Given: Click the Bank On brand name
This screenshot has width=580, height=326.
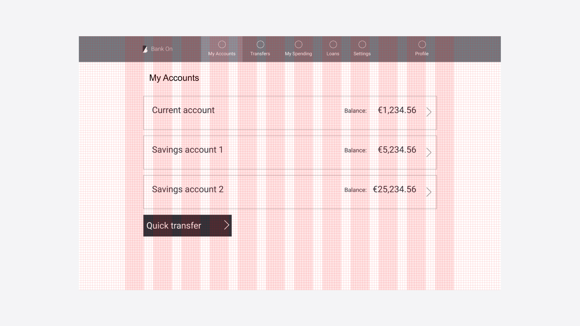Looking at the screenshot, I should [162, 49].
